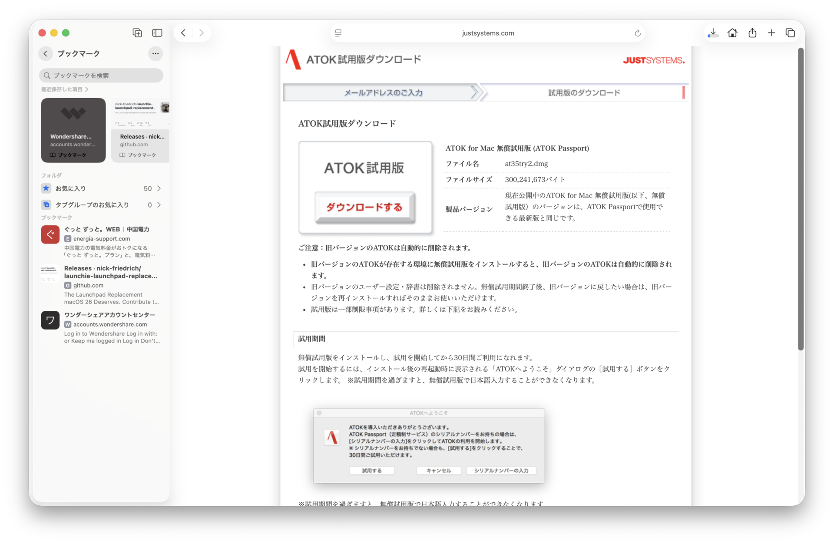Image resolution: width=834 pixels, height=544 pixels.
Task: Toggle the sidebar panel icon
Action: [x=157, y=33]
